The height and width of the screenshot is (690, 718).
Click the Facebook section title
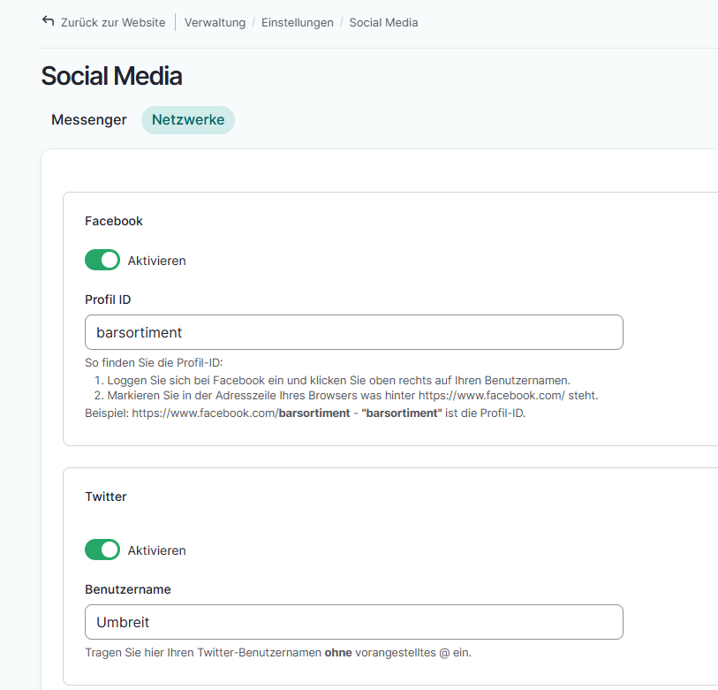114,221
